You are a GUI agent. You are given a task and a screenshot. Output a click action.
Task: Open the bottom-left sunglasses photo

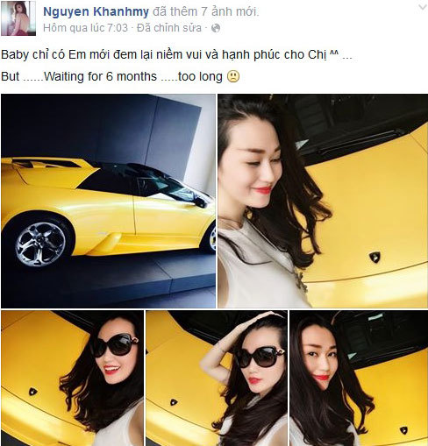(x=72, y=379)
